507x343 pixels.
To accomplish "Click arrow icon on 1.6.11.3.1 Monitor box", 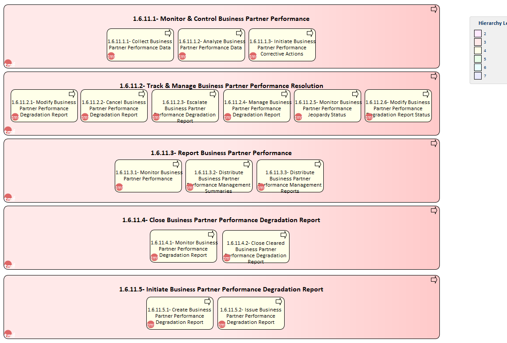I will pyautogui.click(x=176, y=164).
